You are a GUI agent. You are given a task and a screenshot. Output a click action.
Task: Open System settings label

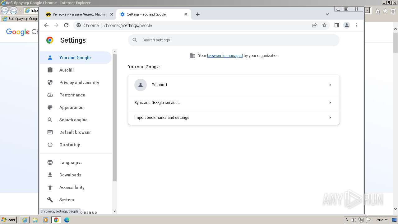coord(67,200)
